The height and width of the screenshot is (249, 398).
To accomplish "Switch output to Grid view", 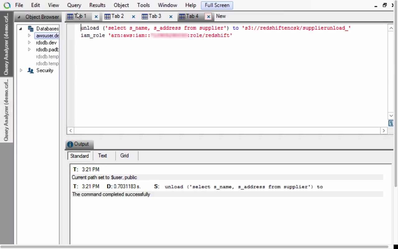I will coord(124,156).
